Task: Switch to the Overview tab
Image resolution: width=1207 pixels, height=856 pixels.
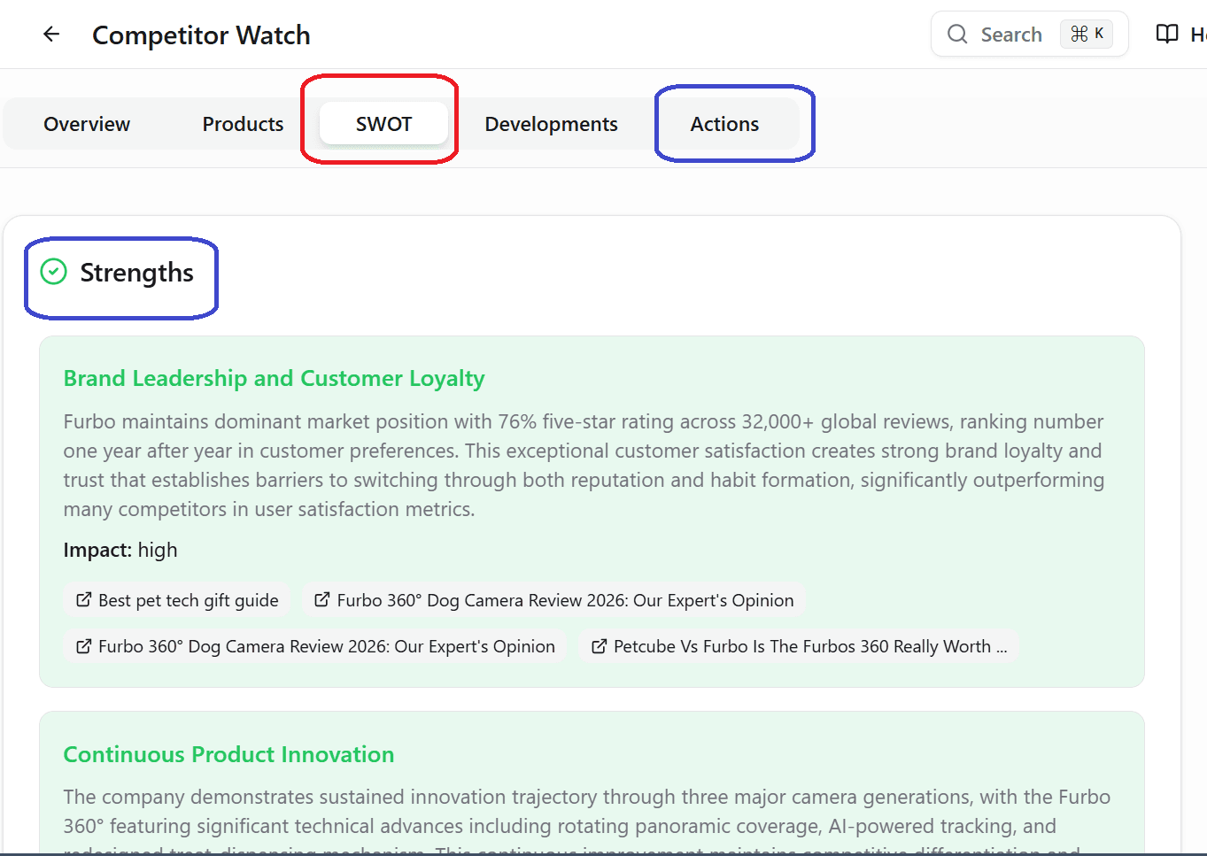Action: coord(86,124)
